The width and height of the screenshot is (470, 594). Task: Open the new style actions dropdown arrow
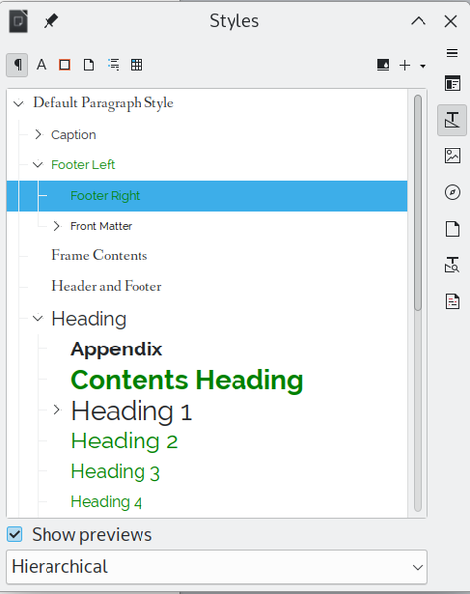(x=423, y=66)
